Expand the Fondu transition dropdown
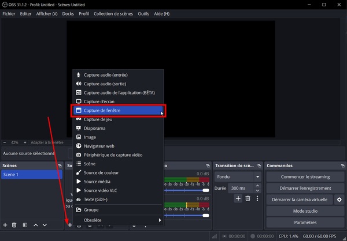The image size is (347, 241). pos(257,177)
